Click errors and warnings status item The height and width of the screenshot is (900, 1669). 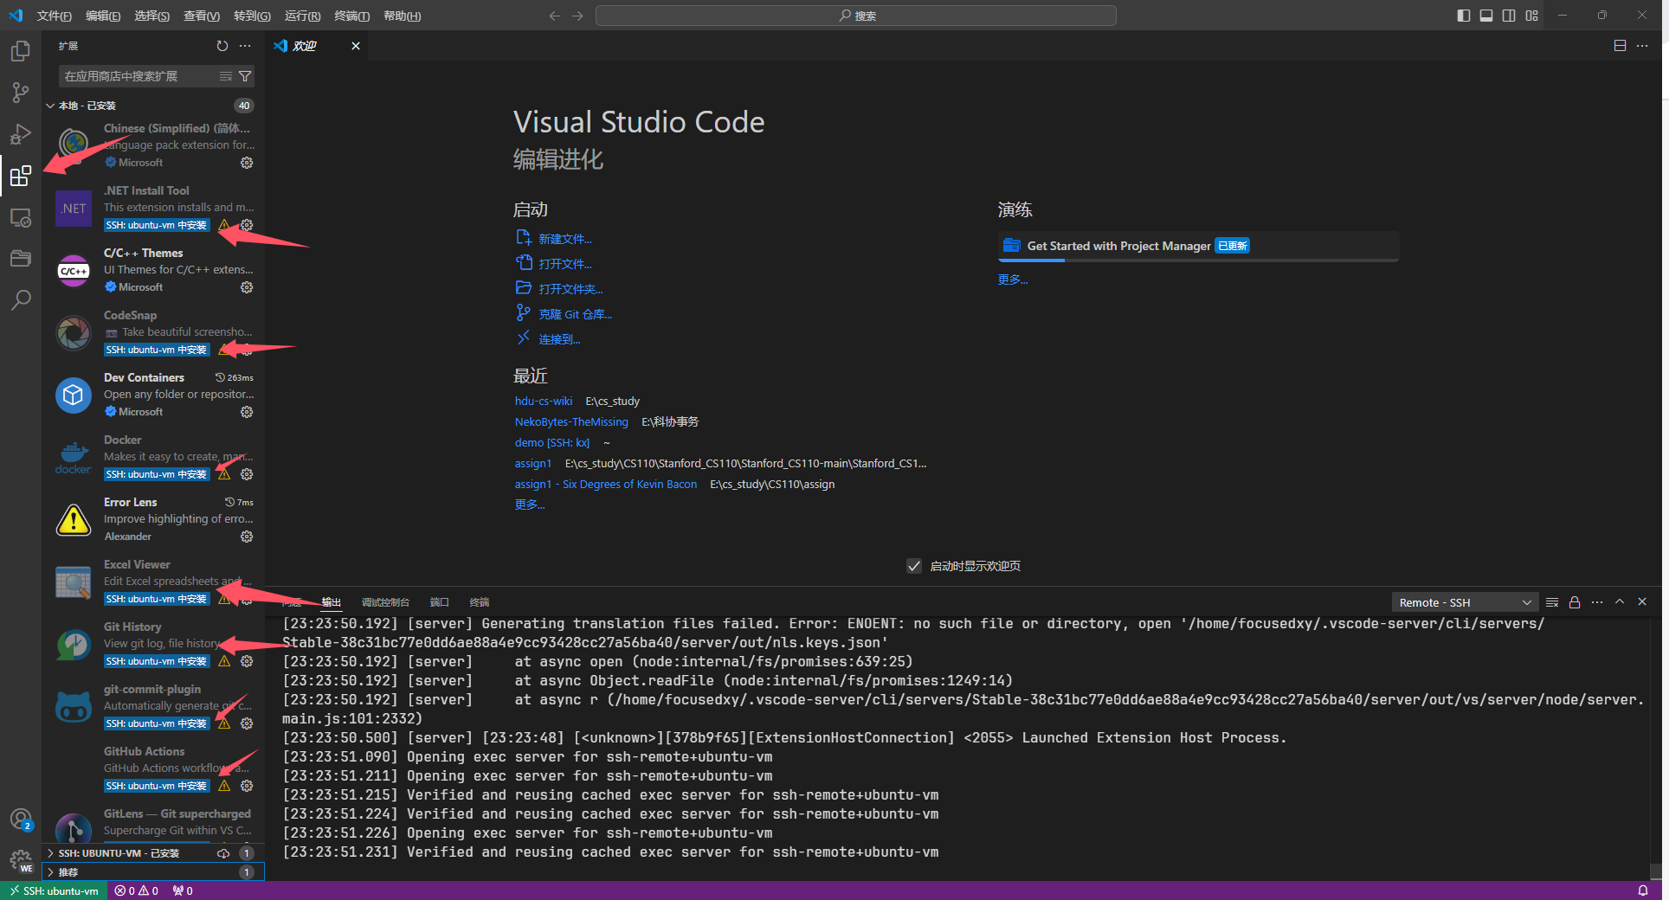pyautogui.click(x=137, y=890)
